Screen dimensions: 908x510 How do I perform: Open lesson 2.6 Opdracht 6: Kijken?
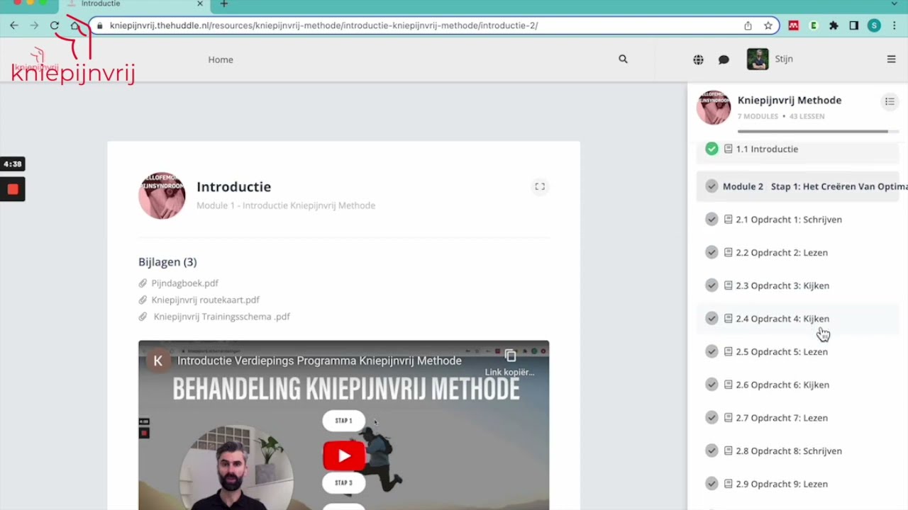782,385
